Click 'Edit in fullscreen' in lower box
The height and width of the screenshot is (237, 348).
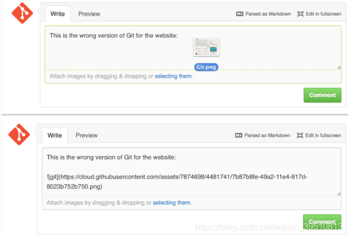point(323,135)
